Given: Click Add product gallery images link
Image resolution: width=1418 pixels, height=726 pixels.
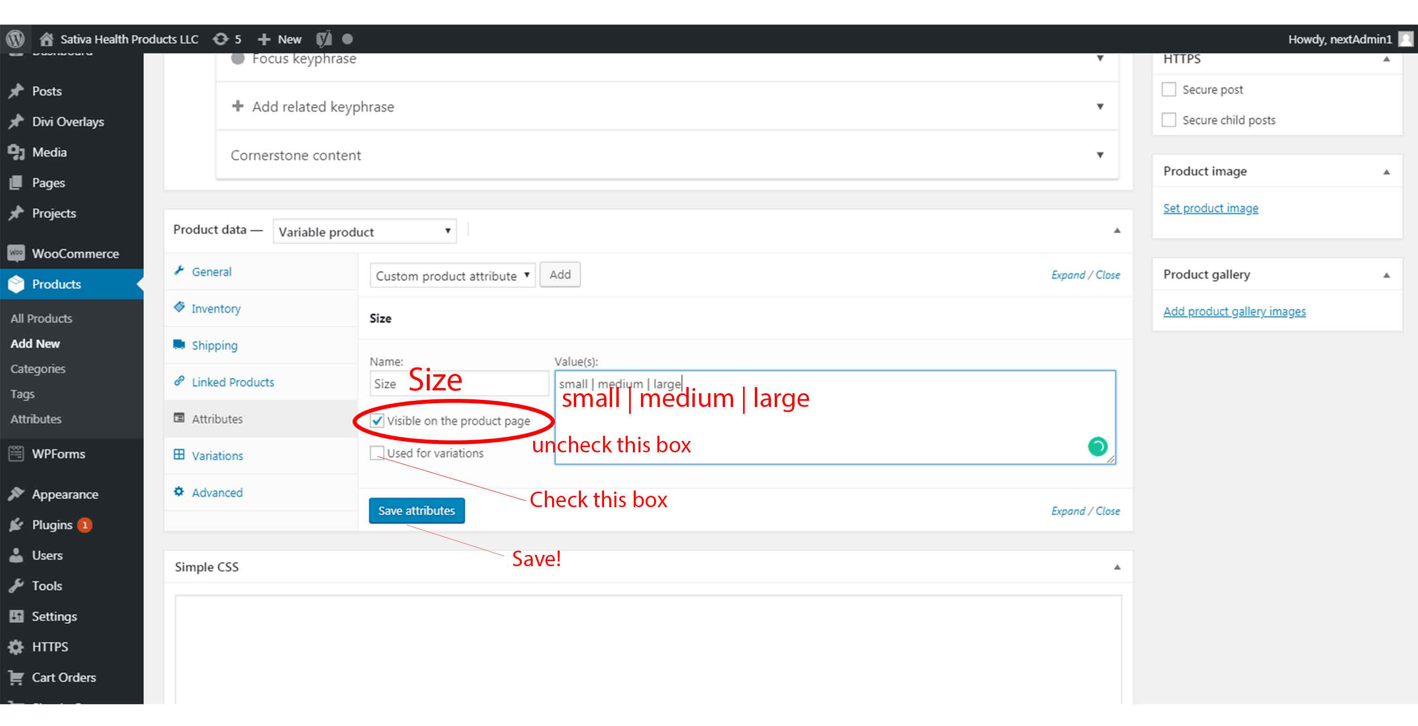Looking at the screenshot, I should click(1234, 311).
